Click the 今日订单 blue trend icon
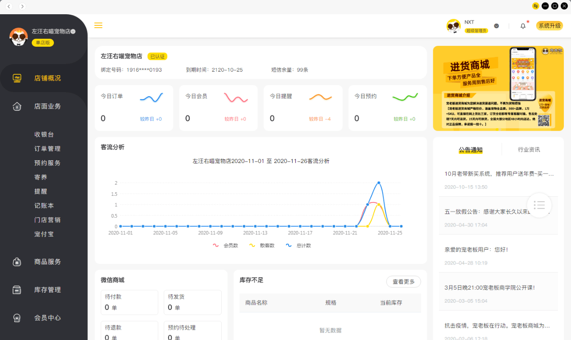Screen dimensions: 571x340 [x=152, y=97]
